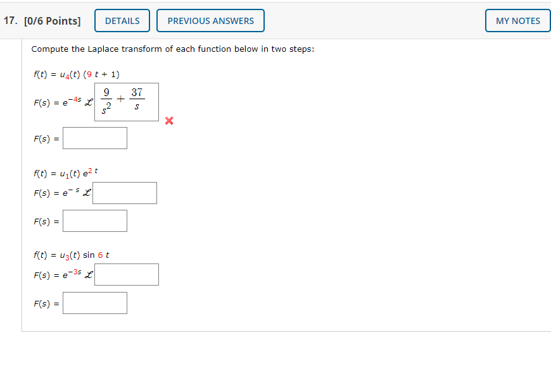Open the DETAILS panel for question 17
This screenshot has width=551, height=369.
pyautogui.click(x=122, y=20)
